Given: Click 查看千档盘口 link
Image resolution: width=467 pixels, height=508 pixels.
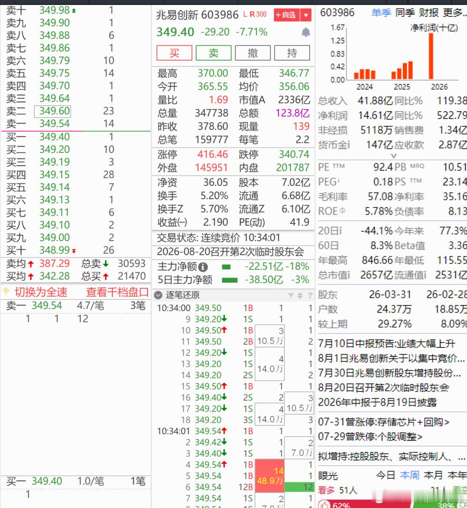Looking at the screenshot, I should (117, 292).
